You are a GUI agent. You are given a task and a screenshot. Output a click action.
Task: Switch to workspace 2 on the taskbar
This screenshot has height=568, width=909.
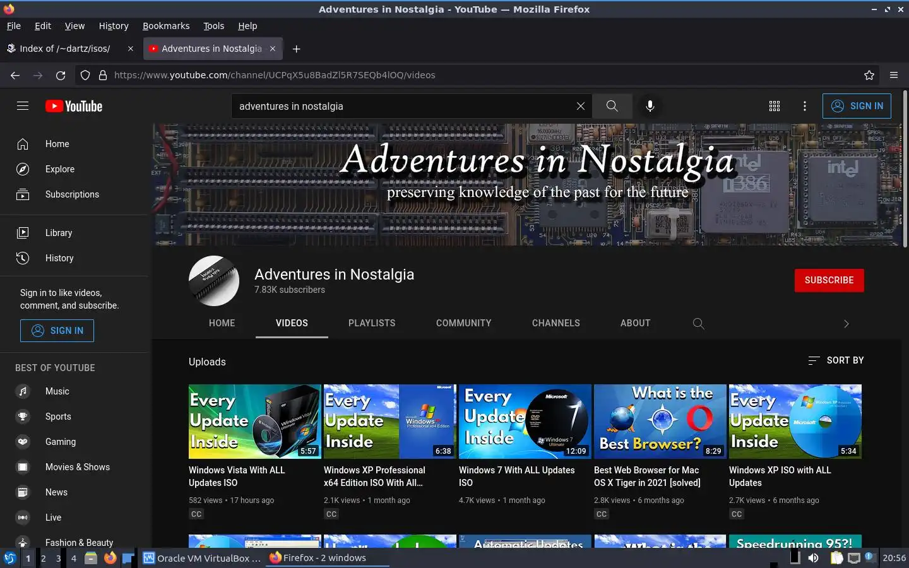[x=43, y=558]
